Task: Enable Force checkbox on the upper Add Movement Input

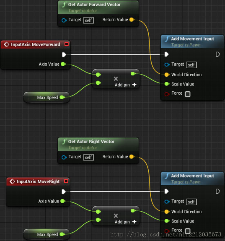Action: coord(187,94)
